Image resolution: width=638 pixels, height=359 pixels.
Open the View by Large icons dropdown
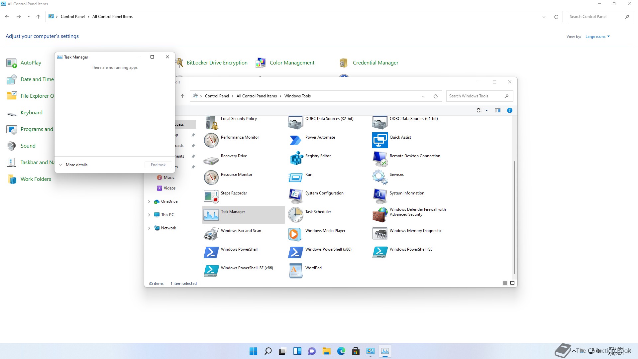(x=597, y=37)
